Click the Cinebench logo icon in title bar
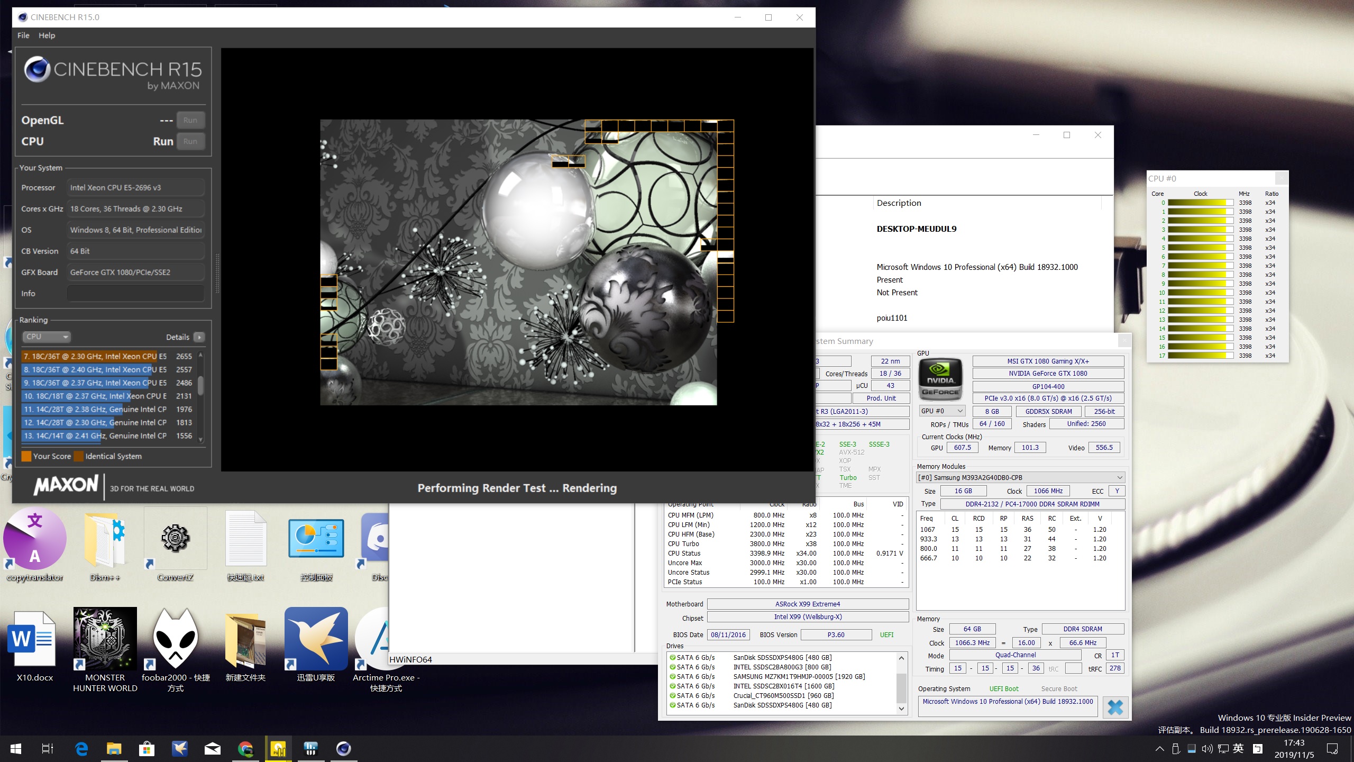The height and width of the screenshot is (762, 1354). click(x=22, y=17)
